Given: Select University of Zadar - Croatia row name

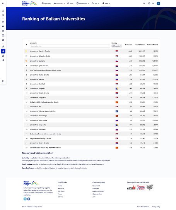Looking at the screenshot, I should [x=39, y=143].
